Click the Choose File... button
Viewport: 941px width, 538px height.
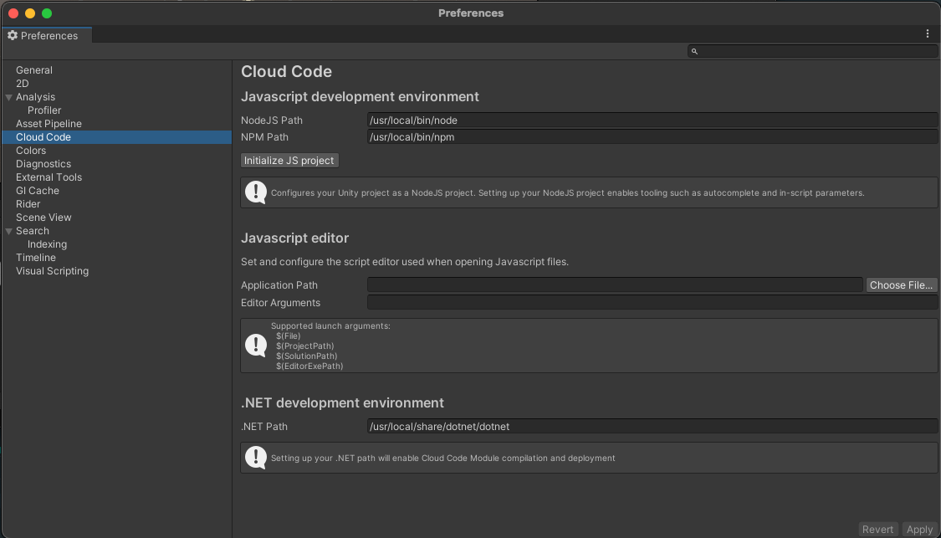point(901,285)
